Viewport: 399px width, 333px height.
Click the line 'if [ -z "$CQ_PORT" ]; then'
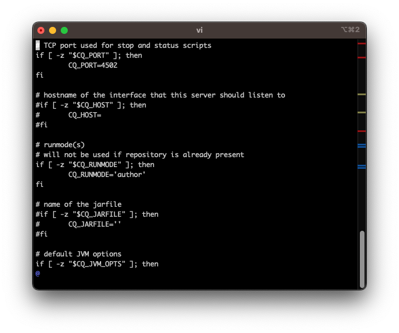89,56
